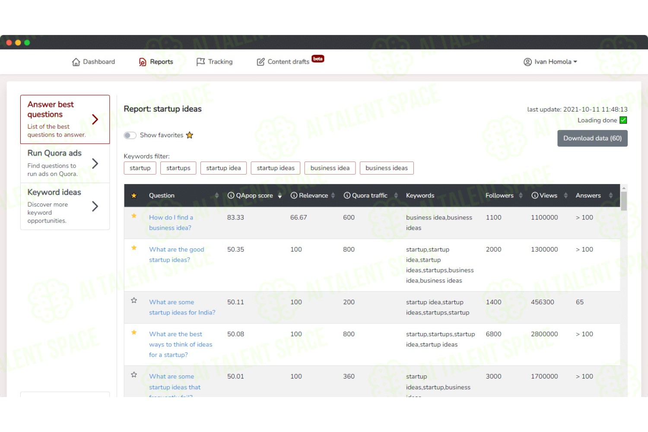Click the 83.33 QApop score cell
This screenshot has width=648, height=432.
pyautogui.click(x=235, y=217)
